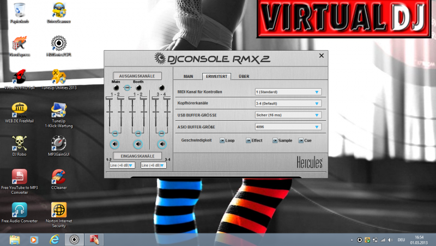
Task: Close the DJConsole RMX2 window
Action: (322, 56)
